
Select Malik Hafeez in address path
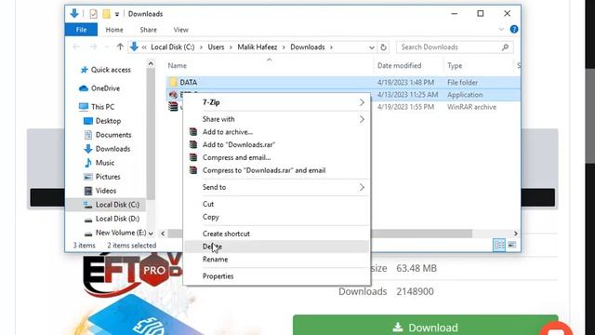click(x=258, y=47)
